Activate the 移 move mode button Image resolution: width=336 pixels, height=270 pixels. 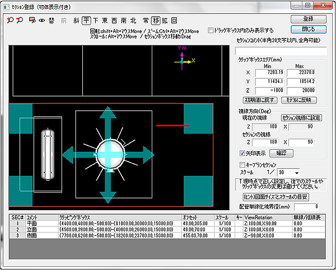point(155,20)
